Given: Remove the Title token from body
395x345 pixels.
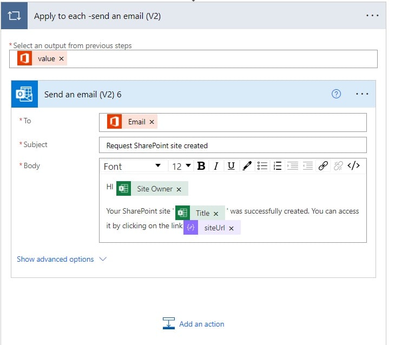Looking at the screenshot, I should tap(216, 214).
